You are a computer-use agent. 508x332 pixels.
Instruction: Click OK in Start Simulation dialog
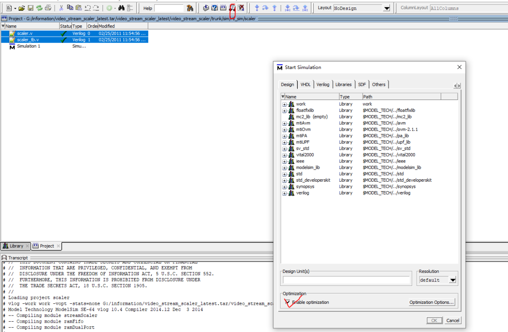(434, 320)
